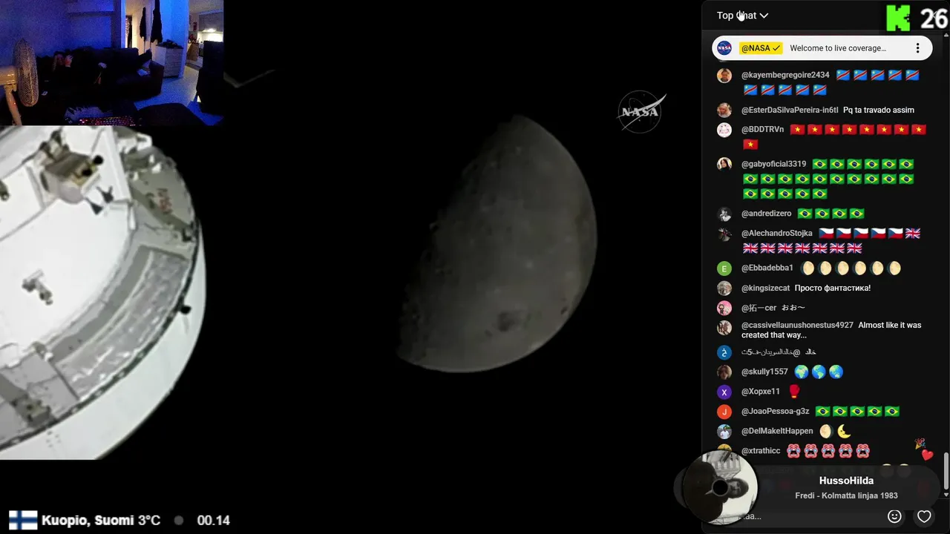Open @andredizero user avatar
This screenshot has height=534, width=950.
coord(724,214)
